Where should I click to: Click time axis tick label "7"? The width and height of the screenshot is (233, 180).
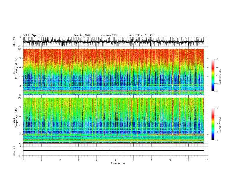152,160
